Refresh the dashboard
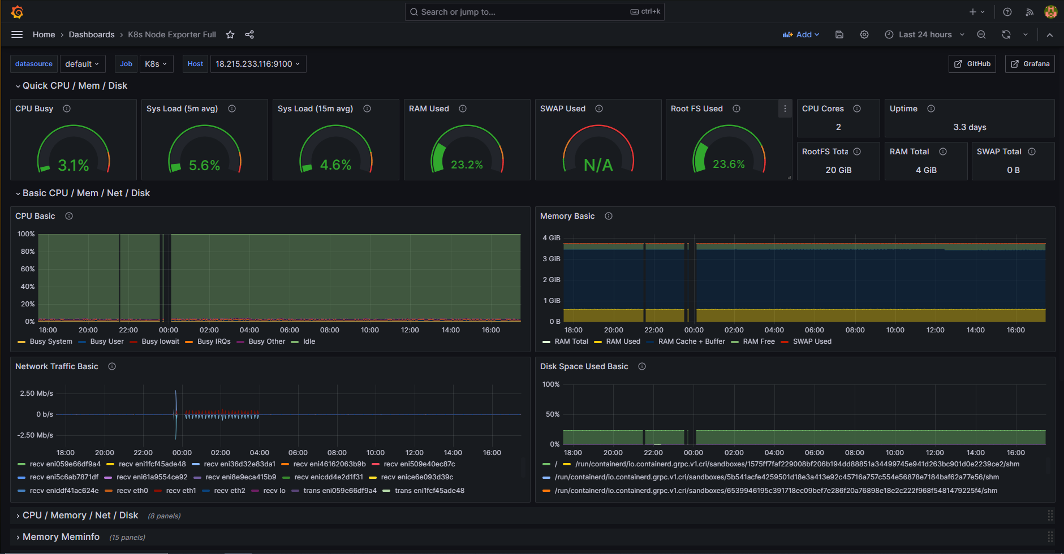The width and height of the screenshot is (1064, 554). (1006, 34)
